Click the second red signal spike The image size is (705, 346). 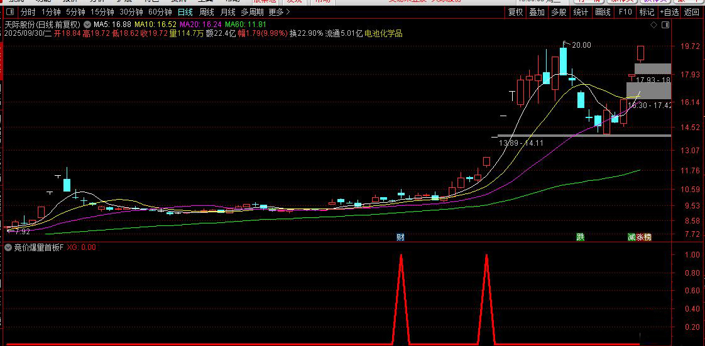pyautogui.click(x=486, y=299)
